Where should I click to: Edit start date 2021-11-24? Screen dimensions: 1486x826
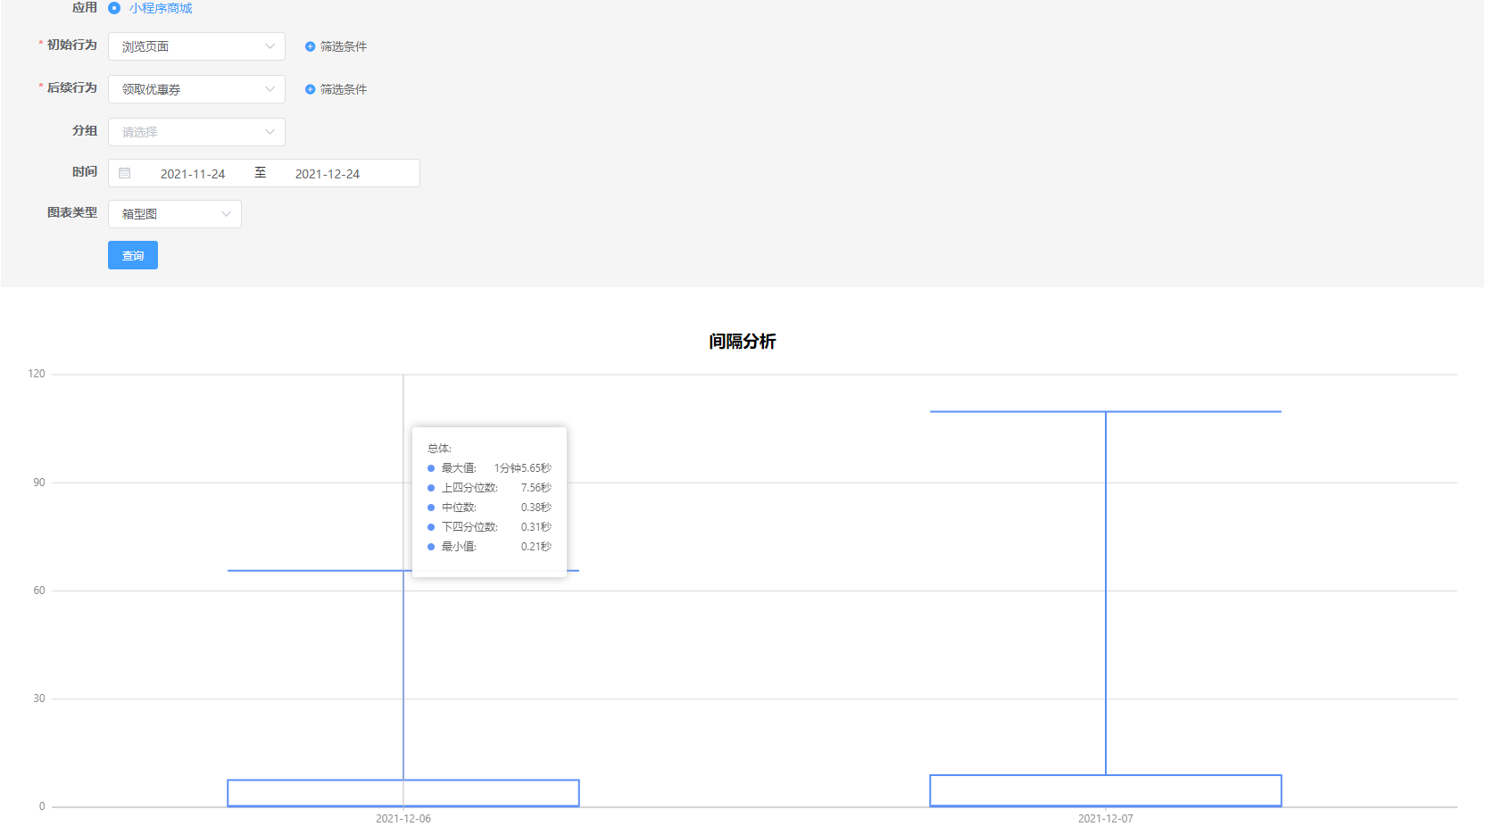(x=193, y=174)
